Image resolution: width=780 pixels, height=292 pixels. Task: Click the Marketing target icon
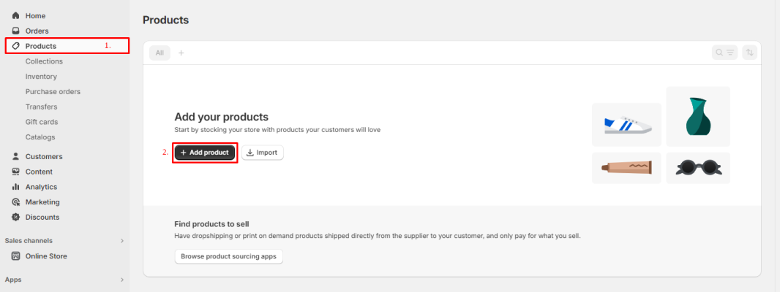(15, 202)
